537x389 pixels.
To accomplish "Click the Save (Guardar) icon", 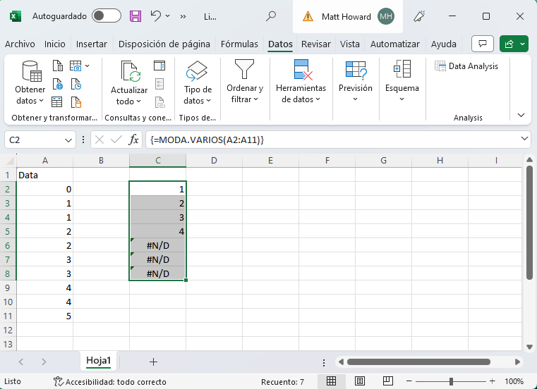I will click(135, 16).
